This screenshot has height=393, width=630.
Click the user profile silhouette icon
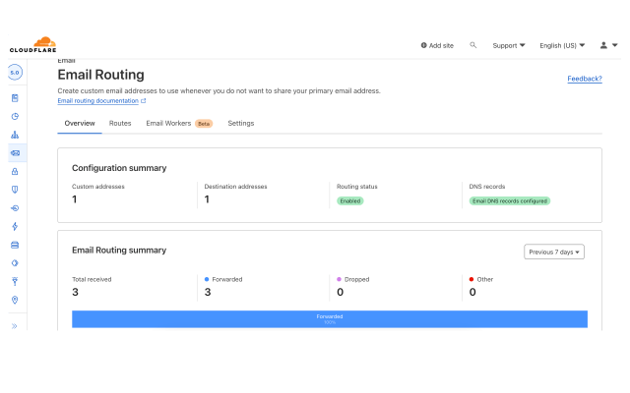603,45
